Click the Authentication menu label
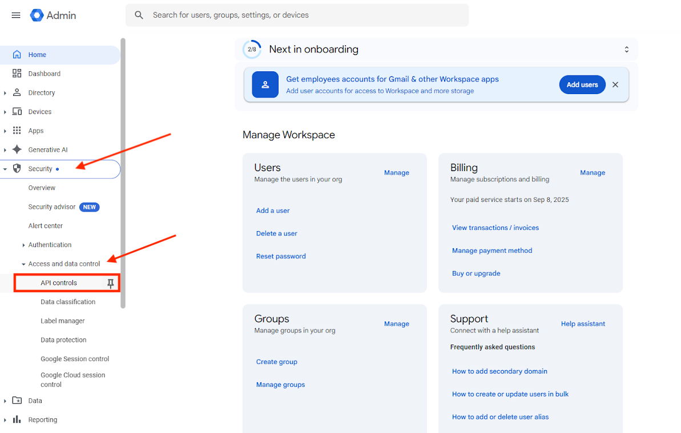Viewport: 681px width, 433px height. point(50,245)
